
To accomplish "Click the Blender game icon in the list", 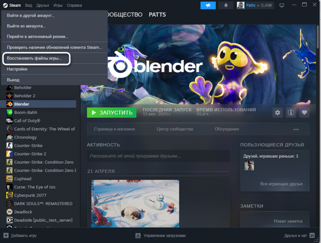I will tap(9, 104).
